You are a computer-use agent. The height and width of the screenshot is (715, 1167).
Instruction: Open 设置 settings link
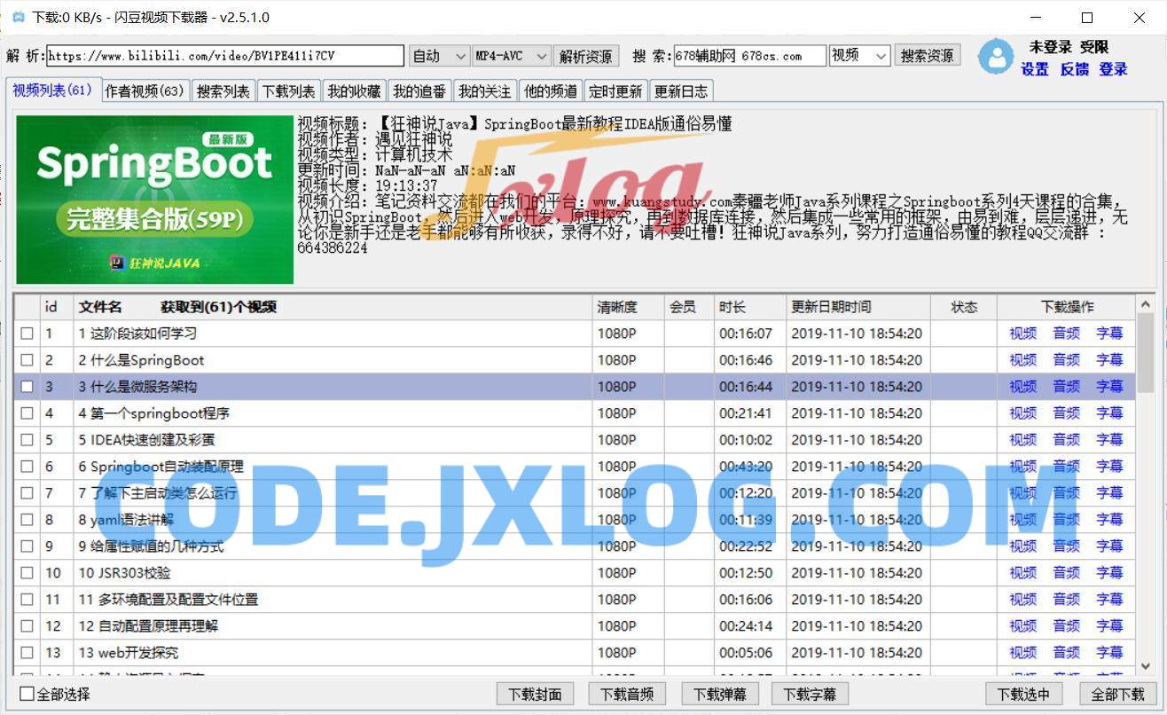pyautogui.click(x=1034, y=69)
